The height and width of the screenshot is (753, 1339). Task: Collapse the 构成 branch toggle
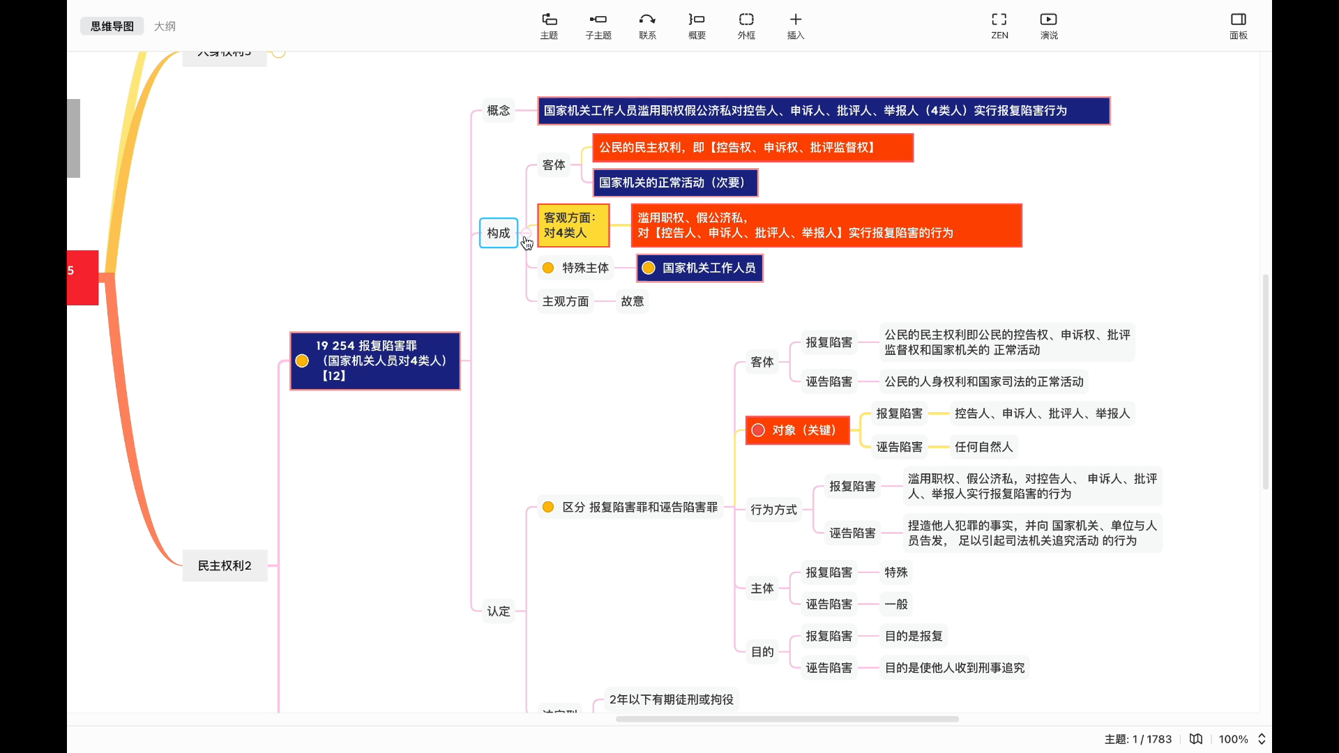click(x=527, y=233)
